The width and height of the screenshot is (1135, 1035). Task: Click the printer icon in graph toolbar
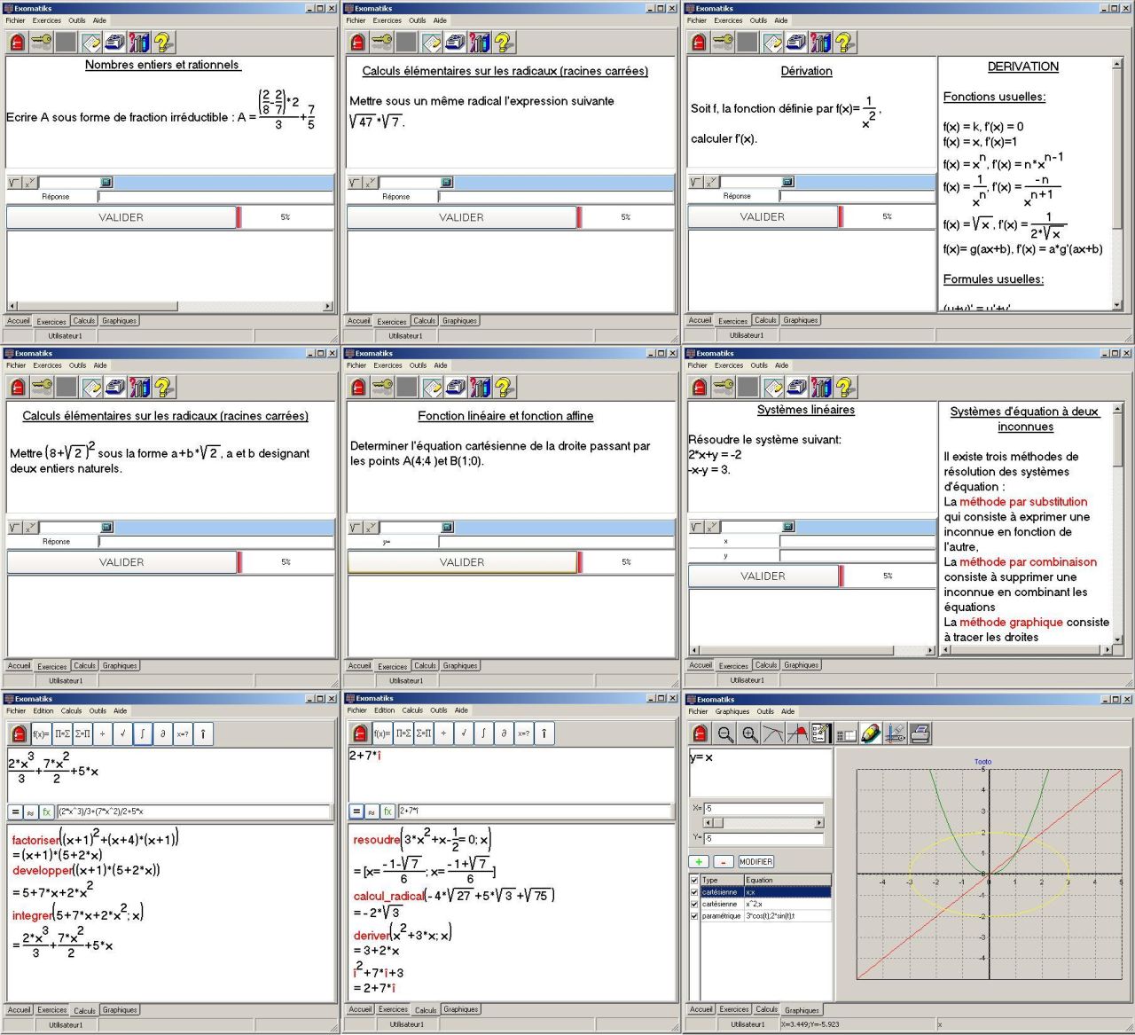920,733
